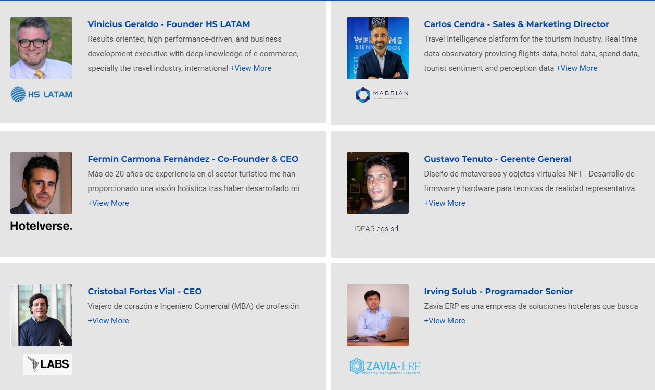
Task: Click the Zavia ERP logo
Action: (385, 366)
